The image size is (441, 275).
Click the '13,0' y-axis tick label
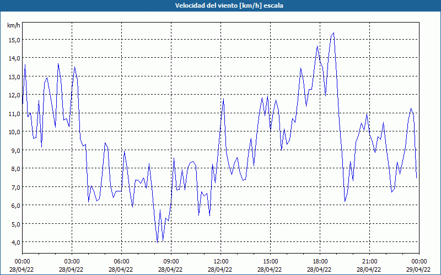tap(14, 76)
